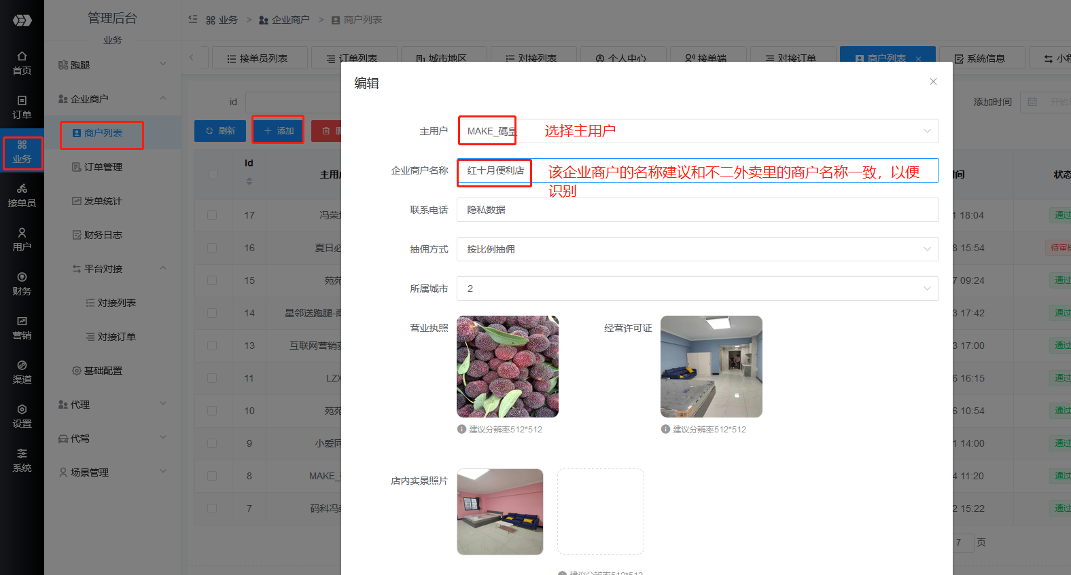Click the left arrow to scroll tabs
The image size is (1071, 575).
pos(192,58)
